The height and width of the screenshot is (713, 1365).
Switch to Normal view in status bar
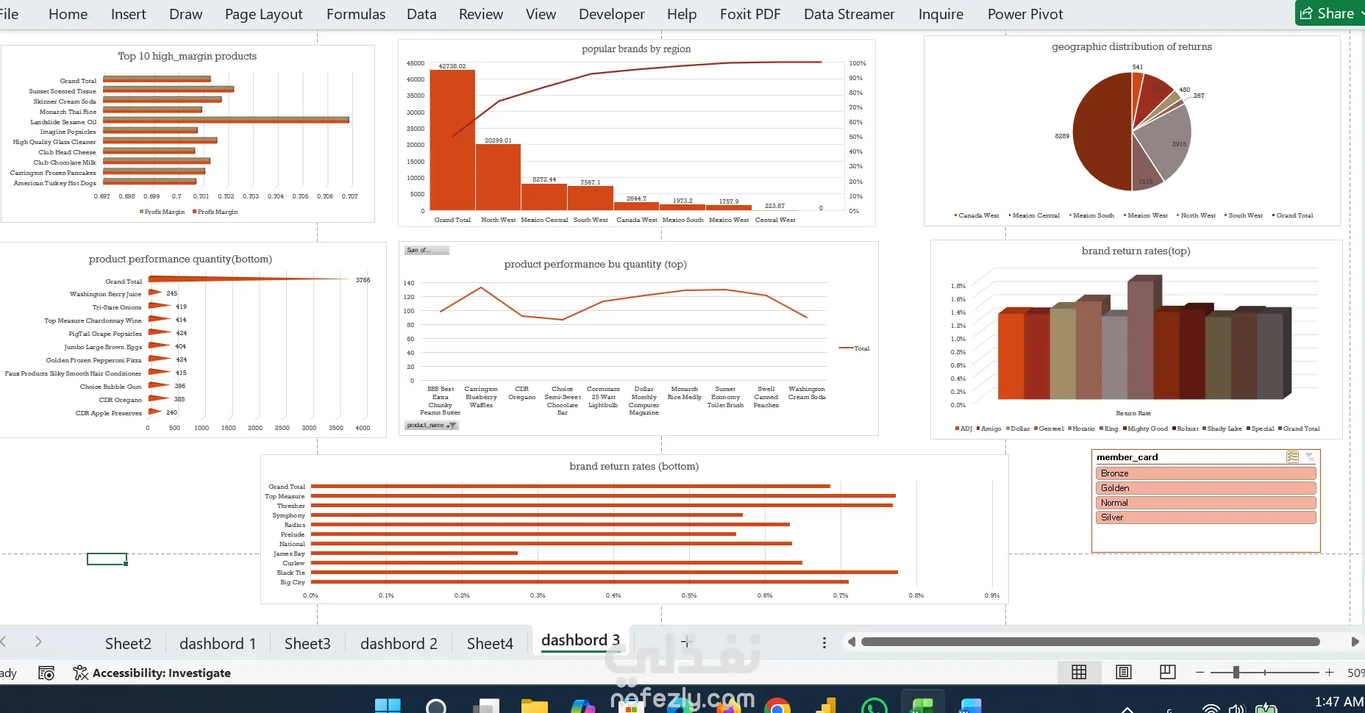[x=1079, y=673]
